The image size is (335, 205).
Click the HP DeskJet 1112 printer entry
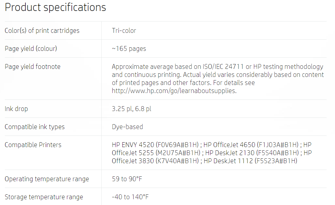click(250, 161)
